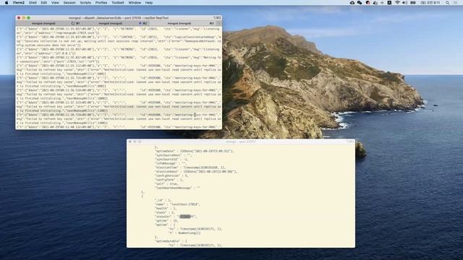Click the "infoMessage" line

click(x=171, y=163)
